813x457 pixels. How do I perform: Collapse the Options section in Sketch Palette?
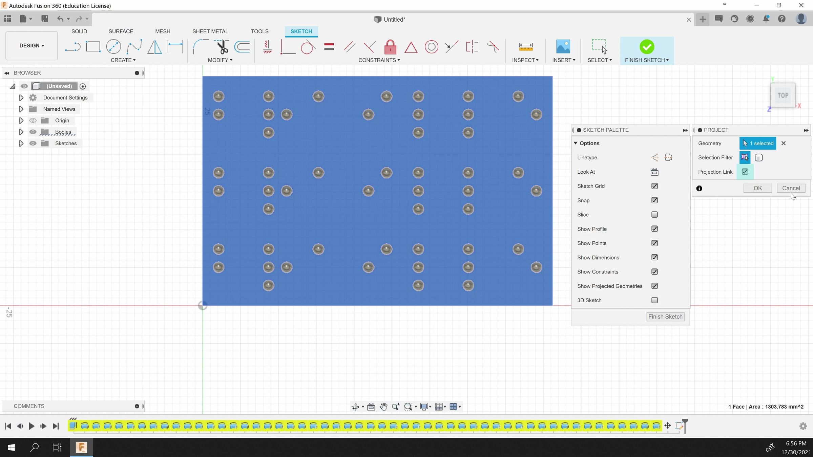[x=575, y=143]
